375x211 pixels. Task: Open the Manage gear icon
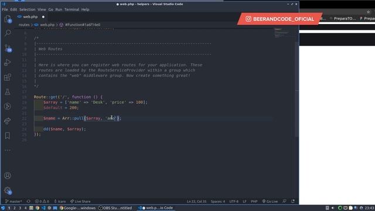8,190
